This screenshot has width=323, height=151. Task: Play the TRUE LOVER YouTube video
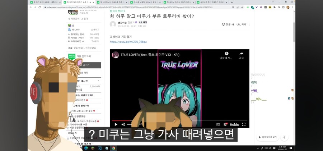tap(116, 124)
